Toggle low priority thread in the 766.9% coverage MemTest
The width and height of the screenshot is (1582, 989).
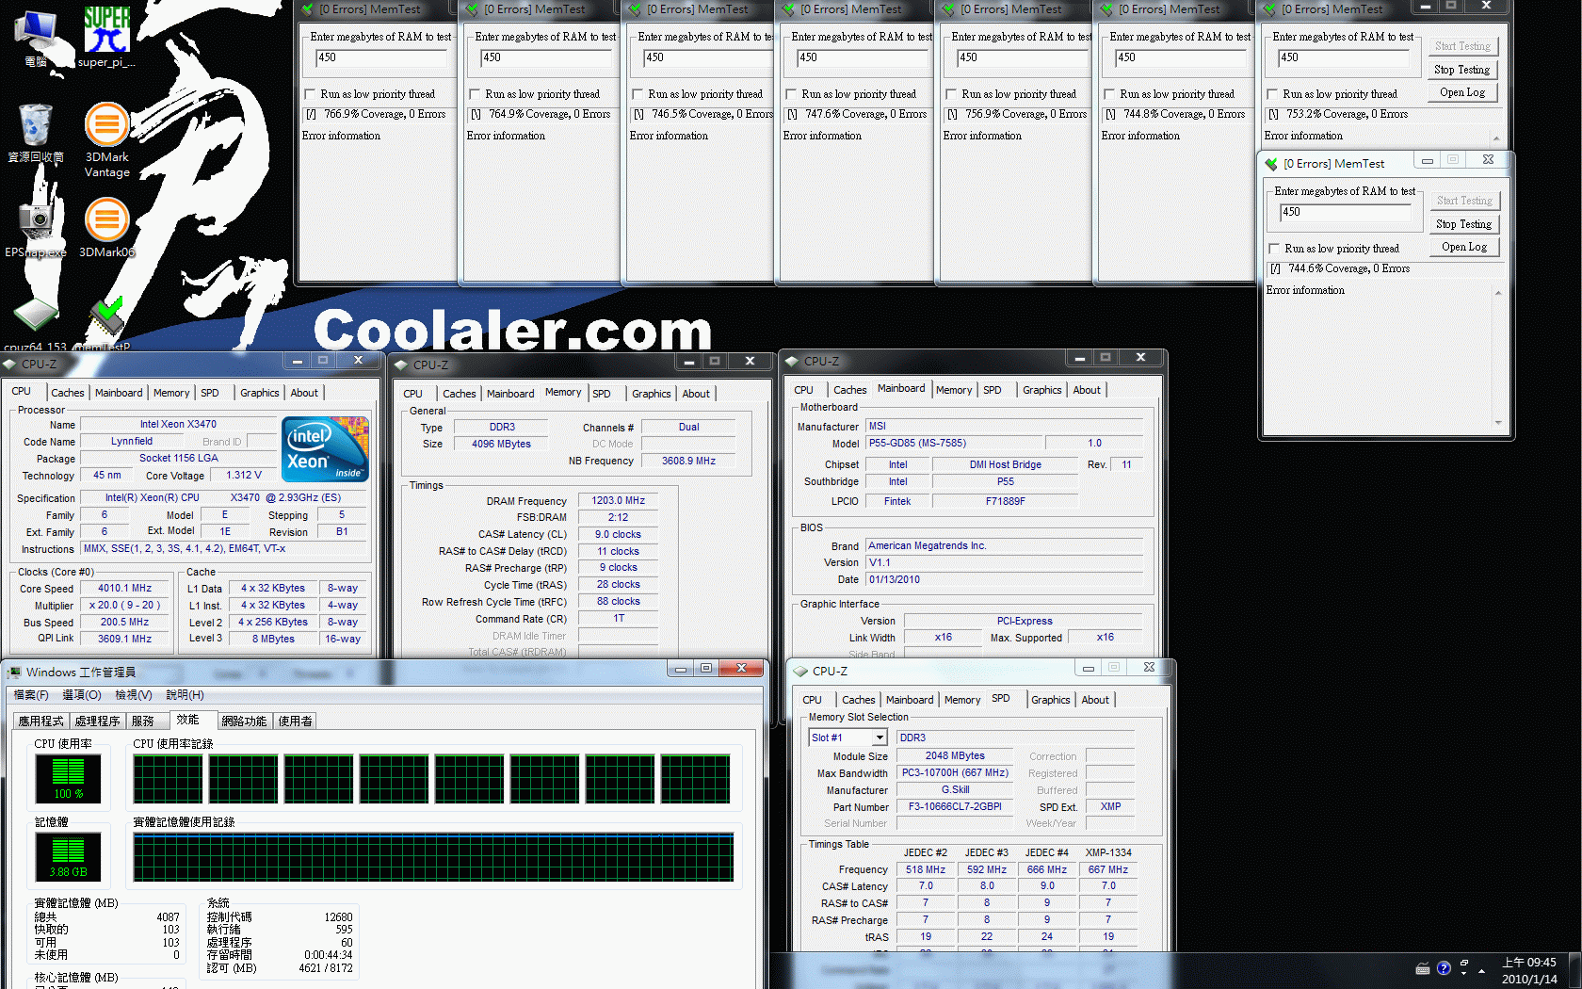click(310, 94)
